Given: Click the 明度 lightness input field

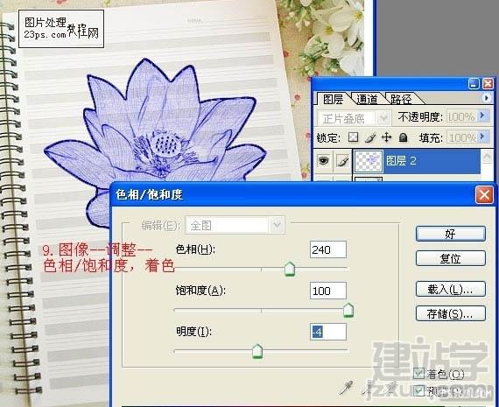Looking at the screenshot, I should (x=328, y=332).
